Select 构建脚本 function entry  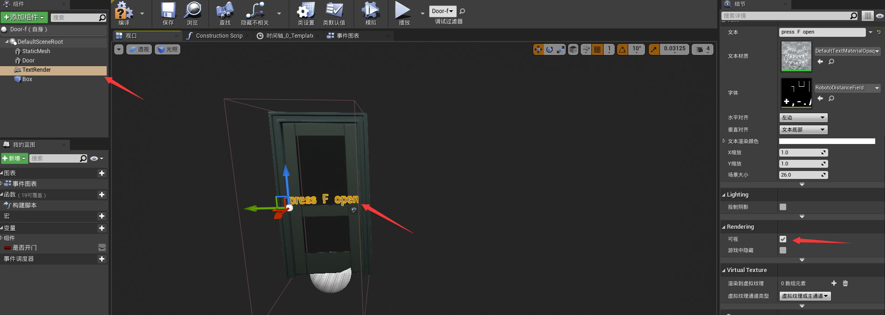(x=24, y=205)
